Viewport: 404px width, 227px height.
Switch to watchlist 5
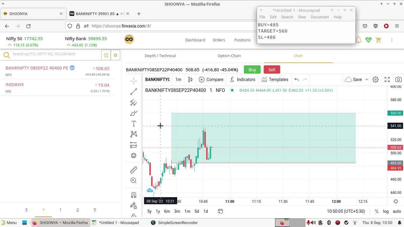click(95, 210)
